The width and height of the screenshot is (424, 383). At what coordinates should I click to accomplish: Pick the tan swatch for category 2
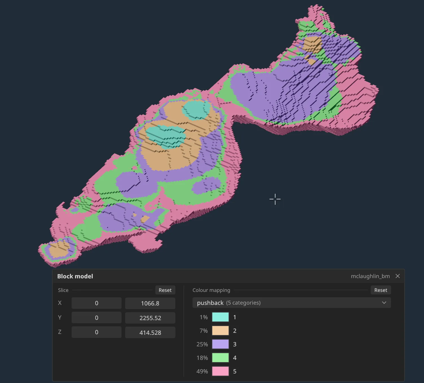click(x=220, y=331)
